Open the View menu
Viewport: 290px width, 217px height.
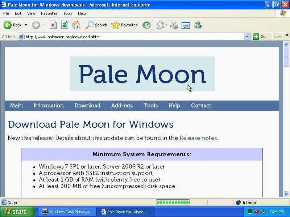tap(31, 13)
